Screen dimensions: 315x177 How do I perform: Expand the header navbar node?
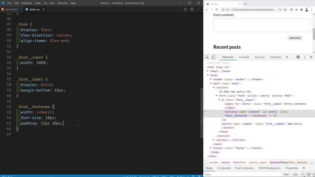coord(211,79)
